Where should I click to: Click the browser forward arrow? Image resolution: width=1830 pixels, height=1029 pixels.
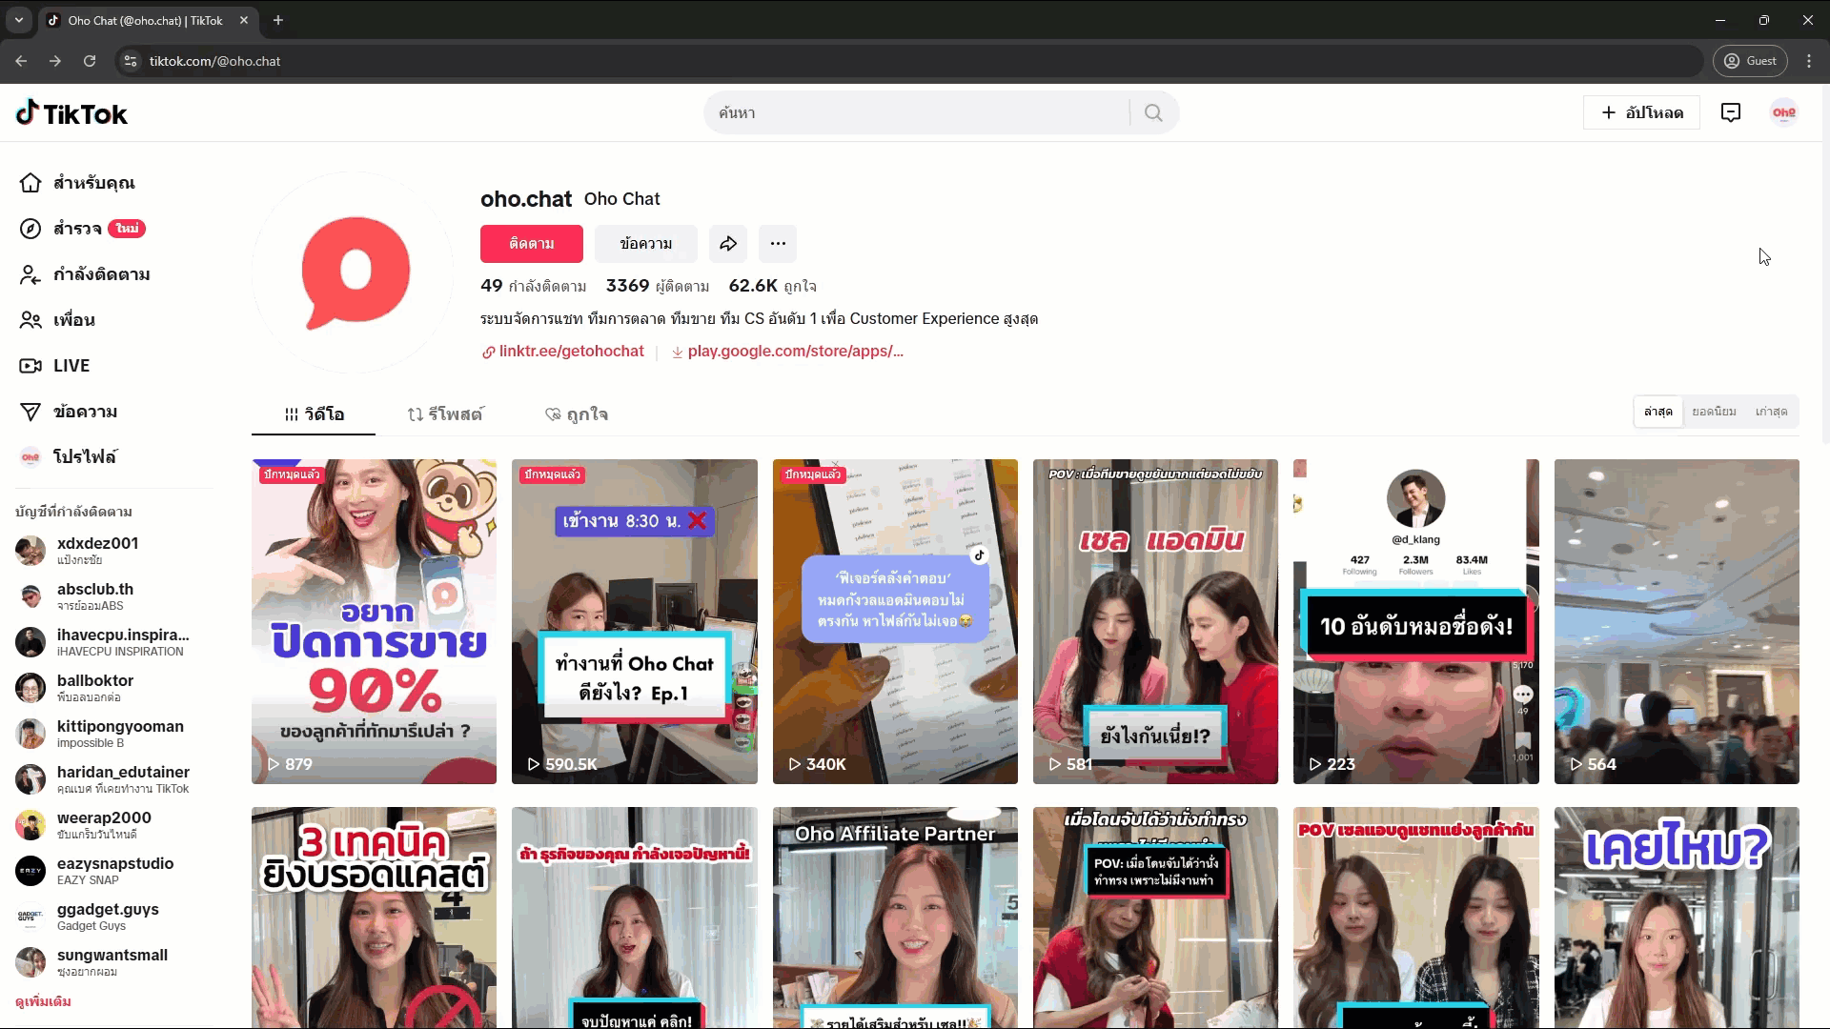click(x=55, y=61)
